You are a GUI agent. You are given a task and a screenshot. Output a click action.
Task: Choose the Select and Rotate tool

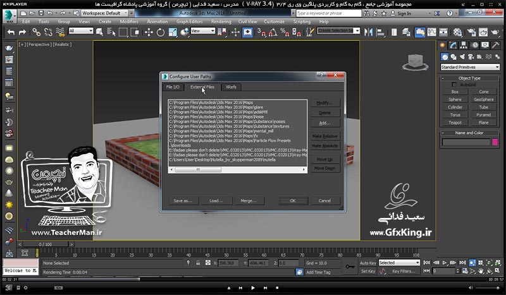161,32
